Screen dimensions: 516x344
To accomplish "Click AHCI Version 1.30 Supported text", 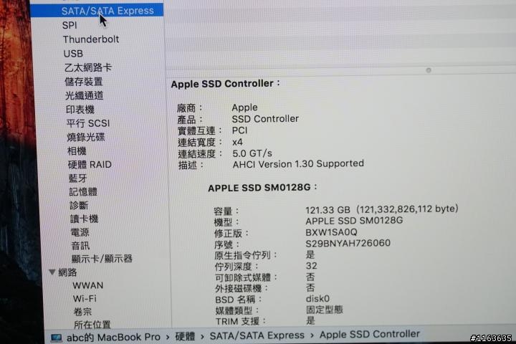I will [x=298, y=164].
